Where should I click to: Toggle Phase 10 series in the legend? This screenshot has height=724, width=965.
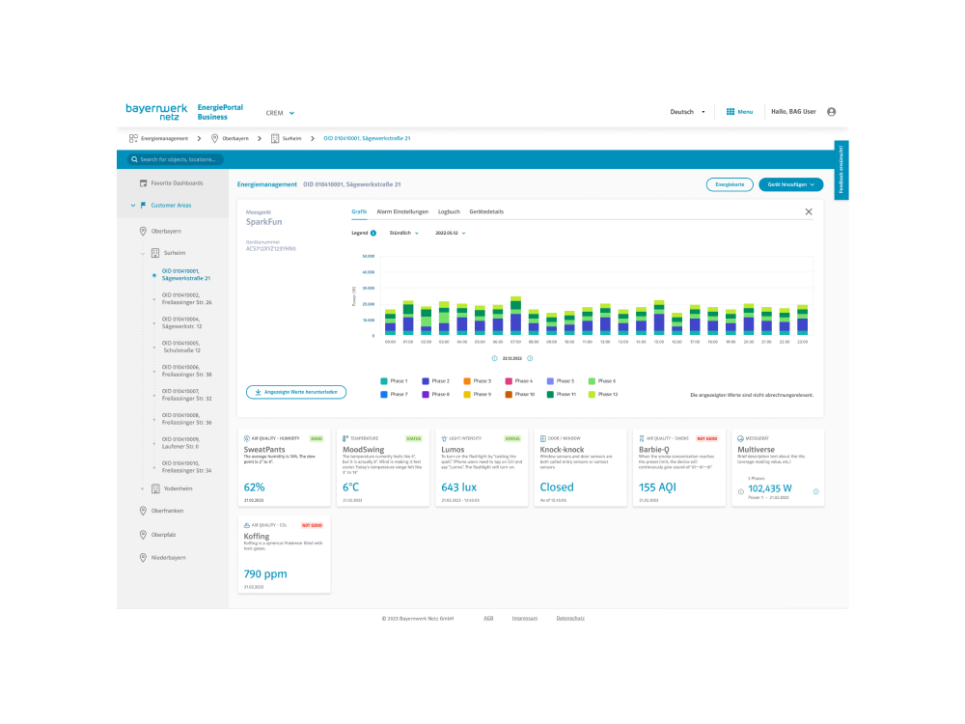(x=508, y=394)
